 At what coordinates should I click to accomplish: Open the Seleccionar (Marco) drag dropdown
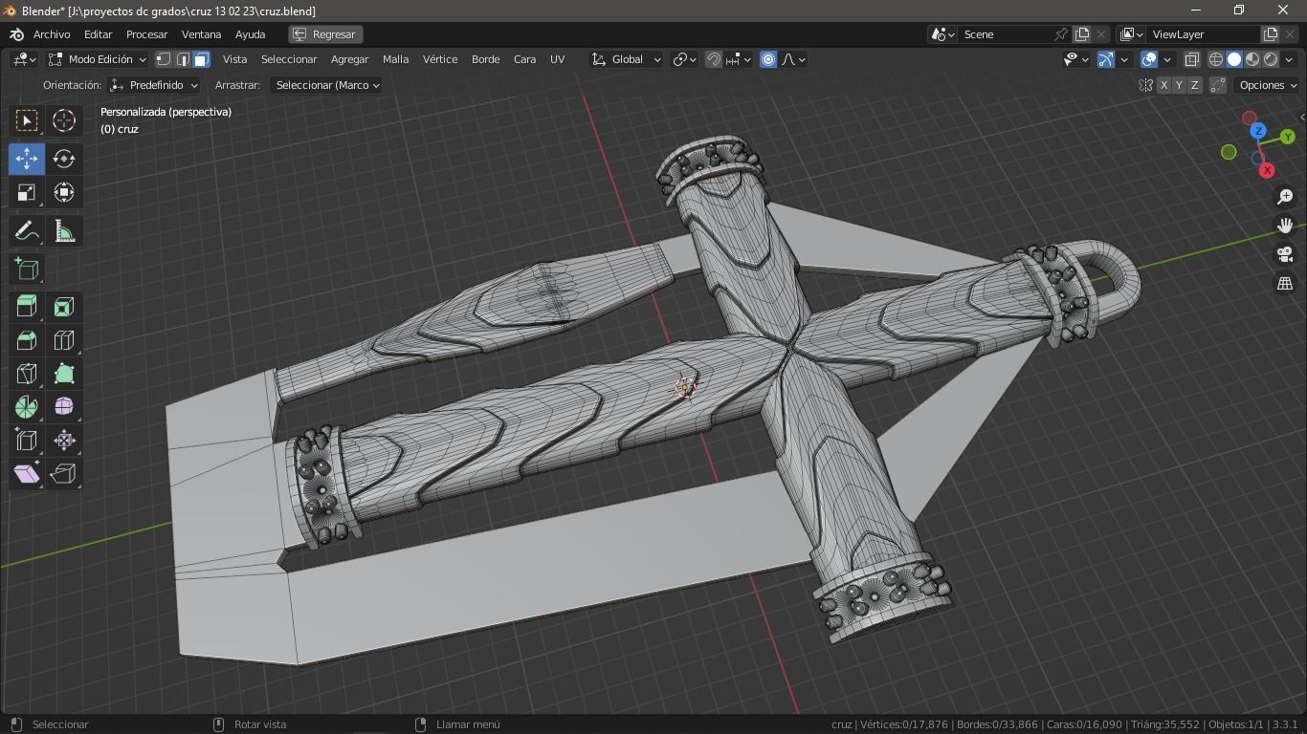pos(327,84)
